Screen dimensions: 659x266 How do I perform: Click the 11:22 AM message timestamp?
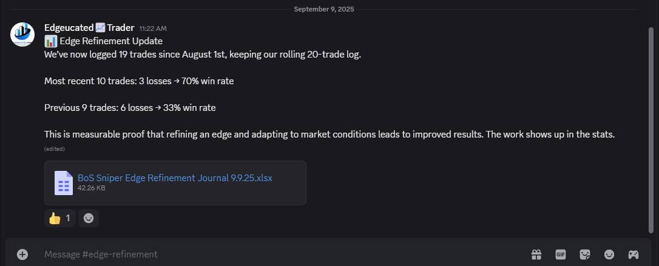click(153, 28)
